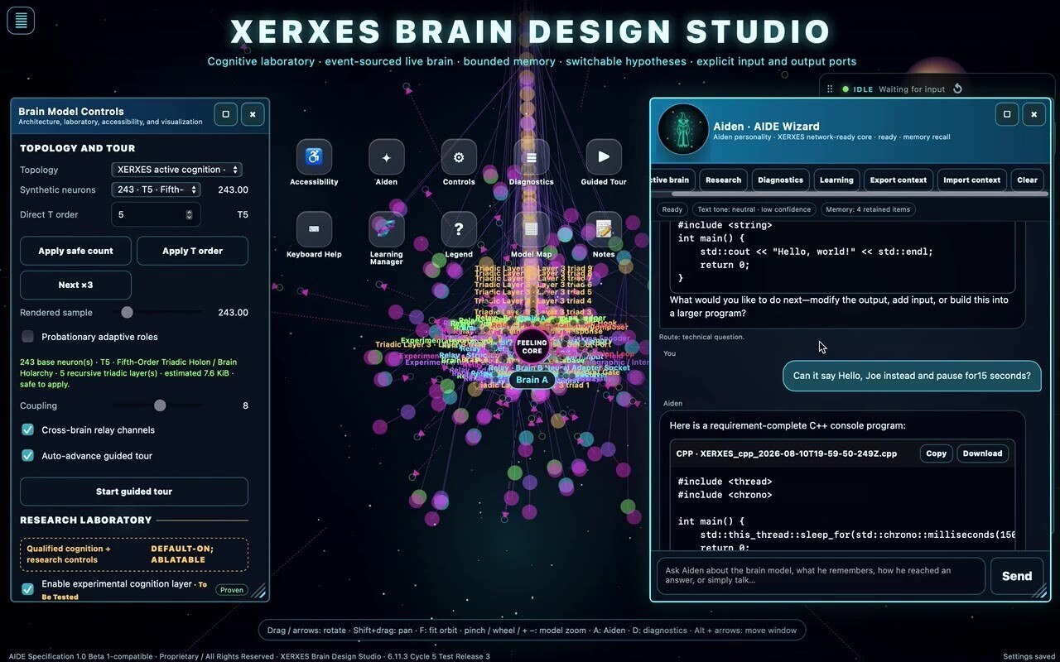Screen dimensions: 1060x662
Task: Copy the C++ code block
Action: pyautogui.click(x=937, y=453)
